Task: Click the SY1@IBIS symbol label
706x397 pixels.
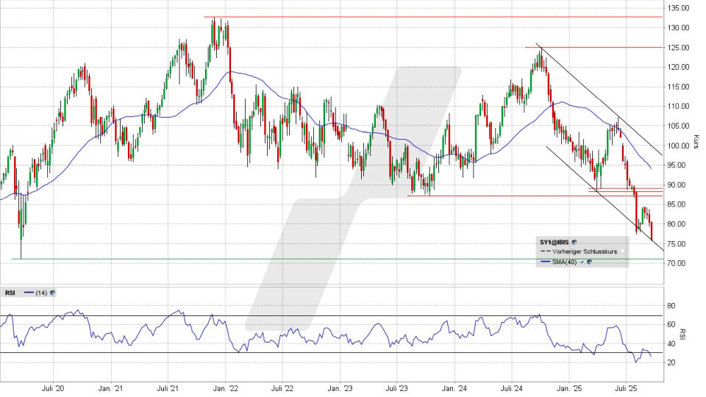Action: coord(556,241)
